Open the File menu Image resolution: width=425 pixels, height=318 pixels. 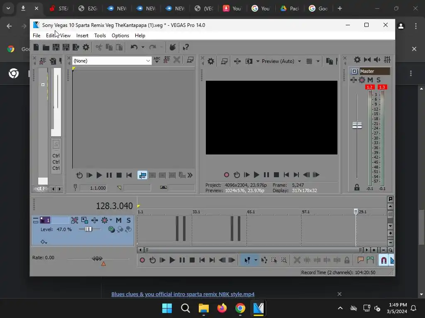click(37, 36)
